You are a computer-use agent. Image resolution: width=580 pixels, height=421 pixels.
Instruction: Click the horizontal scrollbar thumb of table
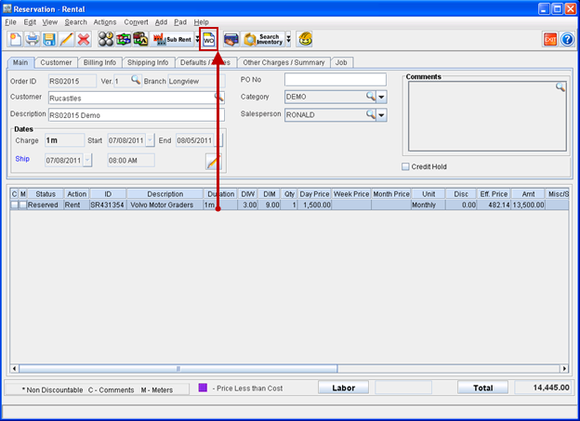[x=178, y=368]
